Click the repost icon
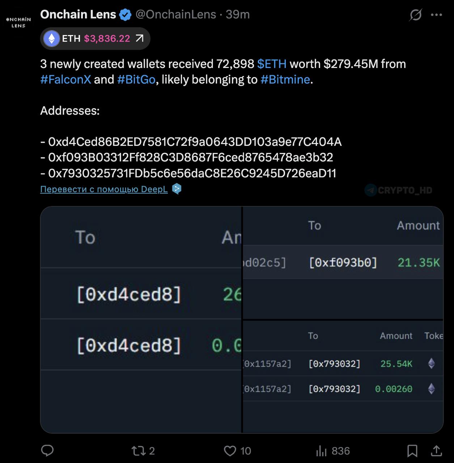Viewport: 454px width, 463px height. [138, 451]
